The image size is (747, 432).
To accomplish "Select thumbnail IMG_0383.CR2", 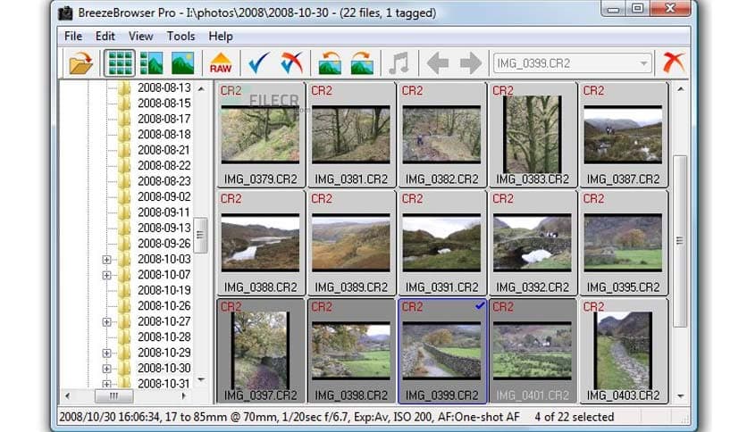I will (533, 135).
